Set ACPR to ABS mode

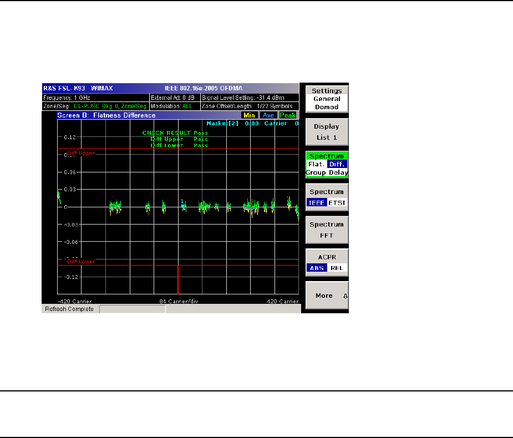[316, 268]
